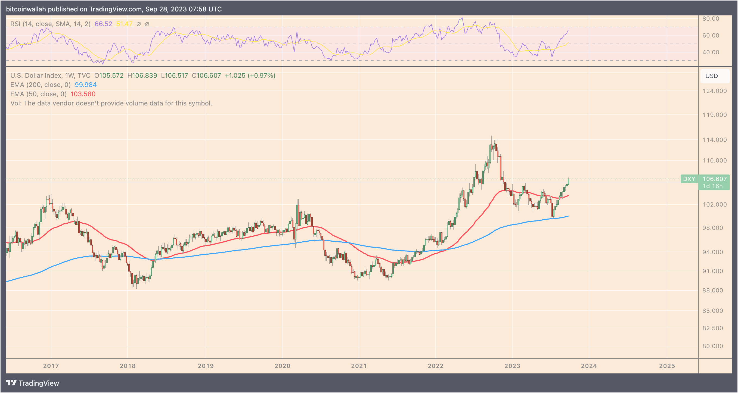Image resolution: width=738 pixels, height=393 pixels.
Task: Click the close value C106.607
Action: 206,75
